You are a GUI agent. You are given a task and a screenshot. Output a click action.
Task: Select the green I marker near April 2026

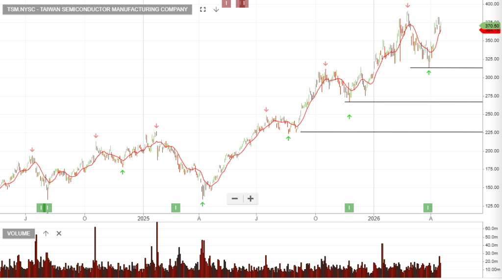(x=428, y=208)
